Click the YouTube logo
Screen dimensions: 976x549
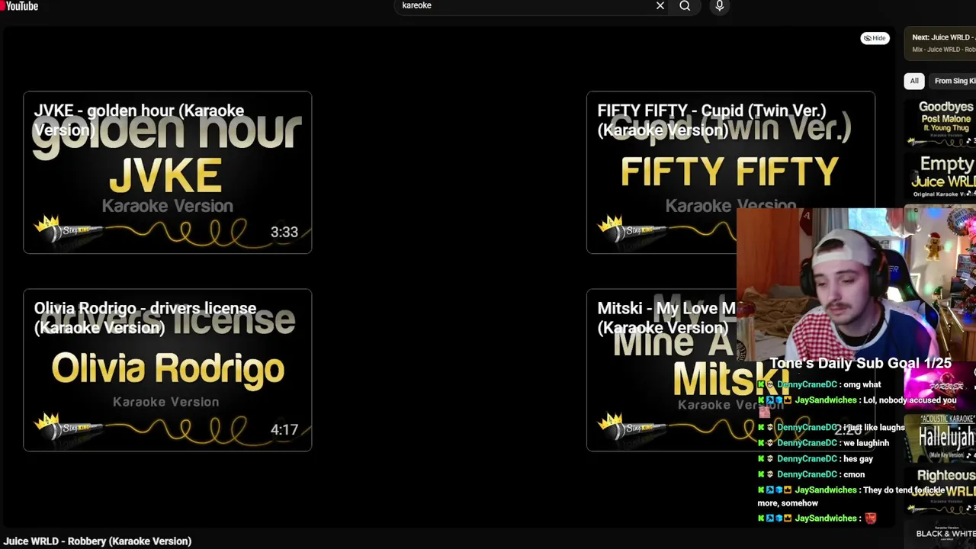point(19,6)
